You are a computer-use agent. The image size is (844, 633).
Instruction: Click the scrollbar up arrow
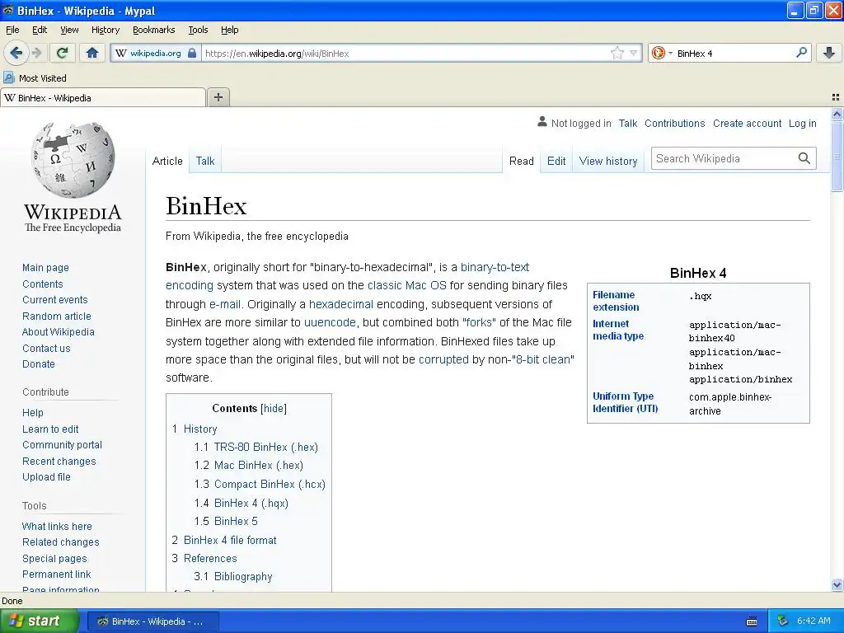click(837, 114)
